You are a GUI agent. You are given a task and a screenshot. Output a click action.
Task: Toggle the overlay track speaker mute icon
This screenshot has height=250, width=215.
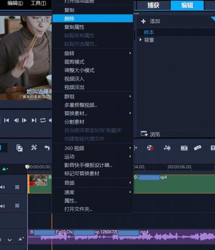pyautogui.click(x=2, y=206)
